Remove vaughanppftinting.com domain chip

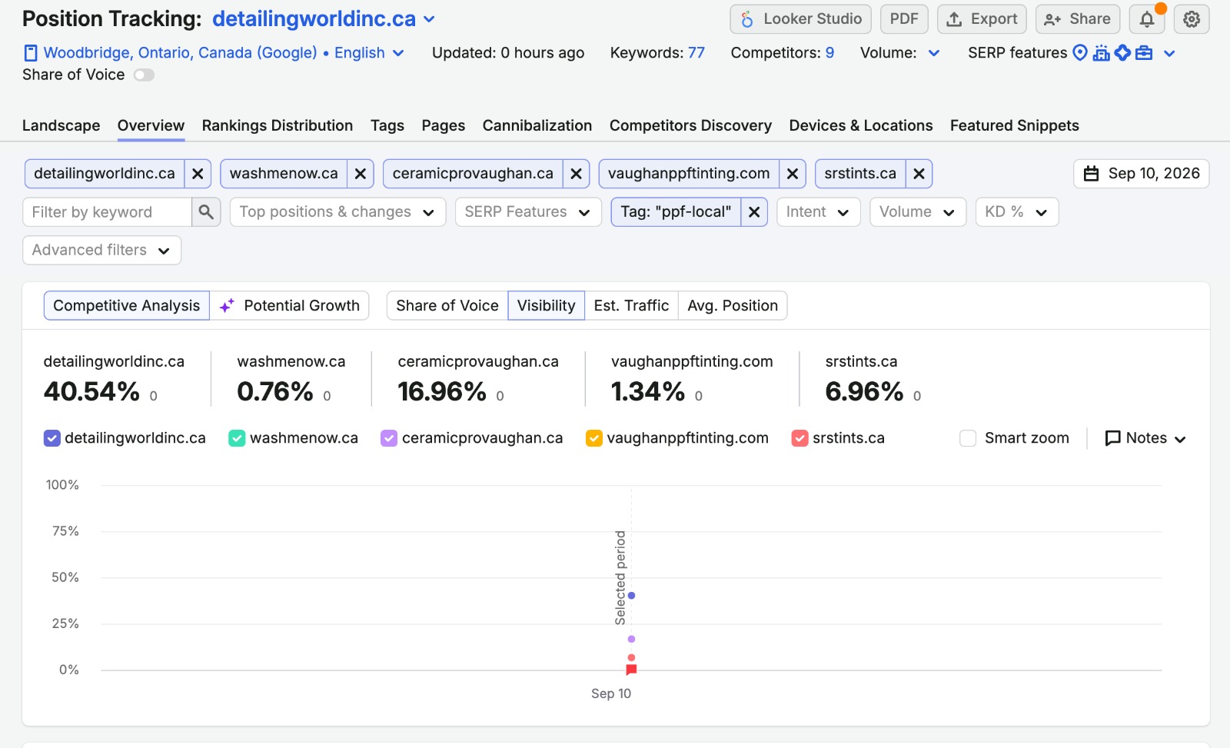(793, 174)
